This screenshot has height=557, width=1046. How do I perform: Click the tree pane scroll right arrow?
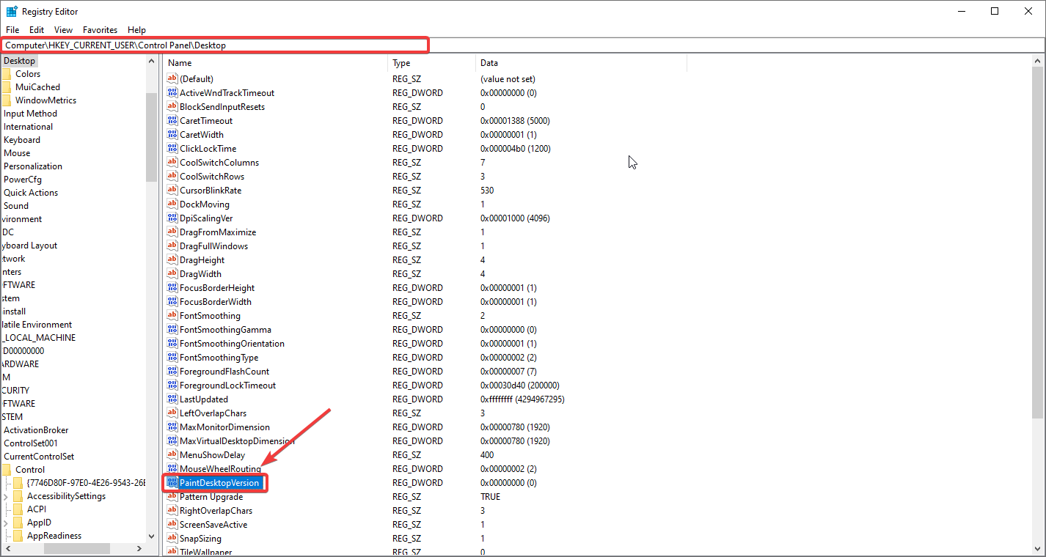[x=139, y=548]
